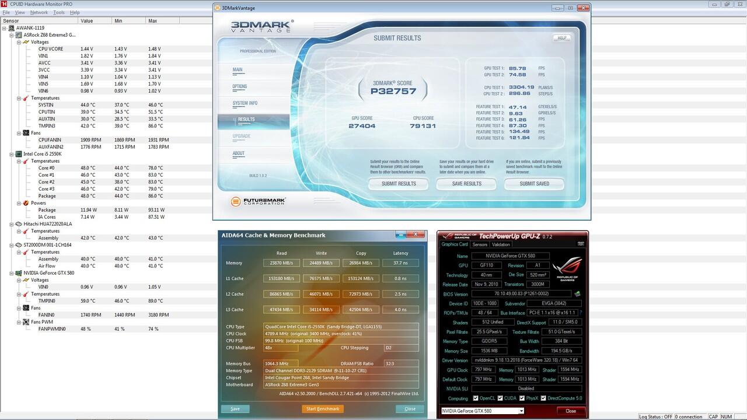Viewport: 747px width, 420px height.
Task: Click the GPU-Z screenshot camera icon
Action: [x=581, y=244]
